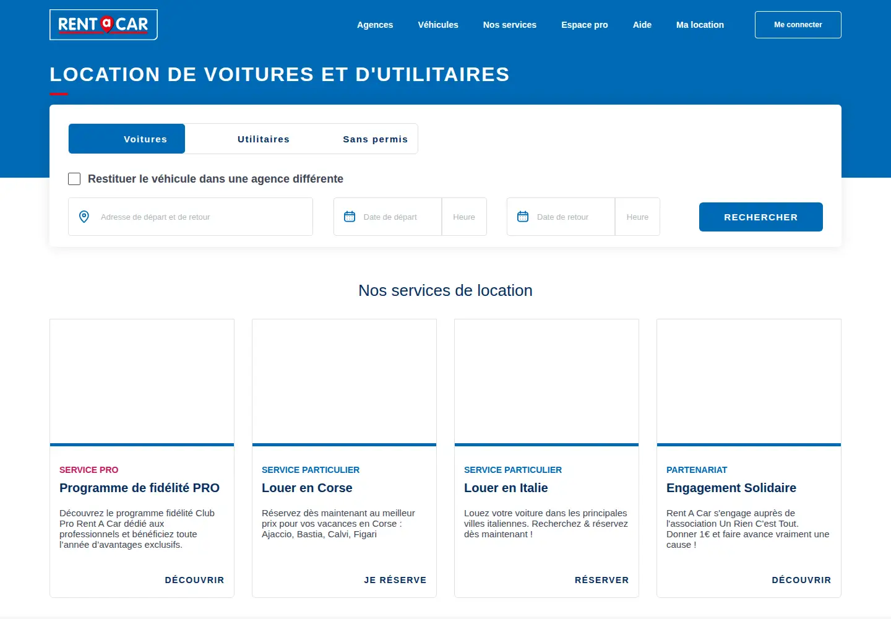Switch to the Sans permis tab
The width and height of the screenshot is (891, 619).
(x=359, y=139)
